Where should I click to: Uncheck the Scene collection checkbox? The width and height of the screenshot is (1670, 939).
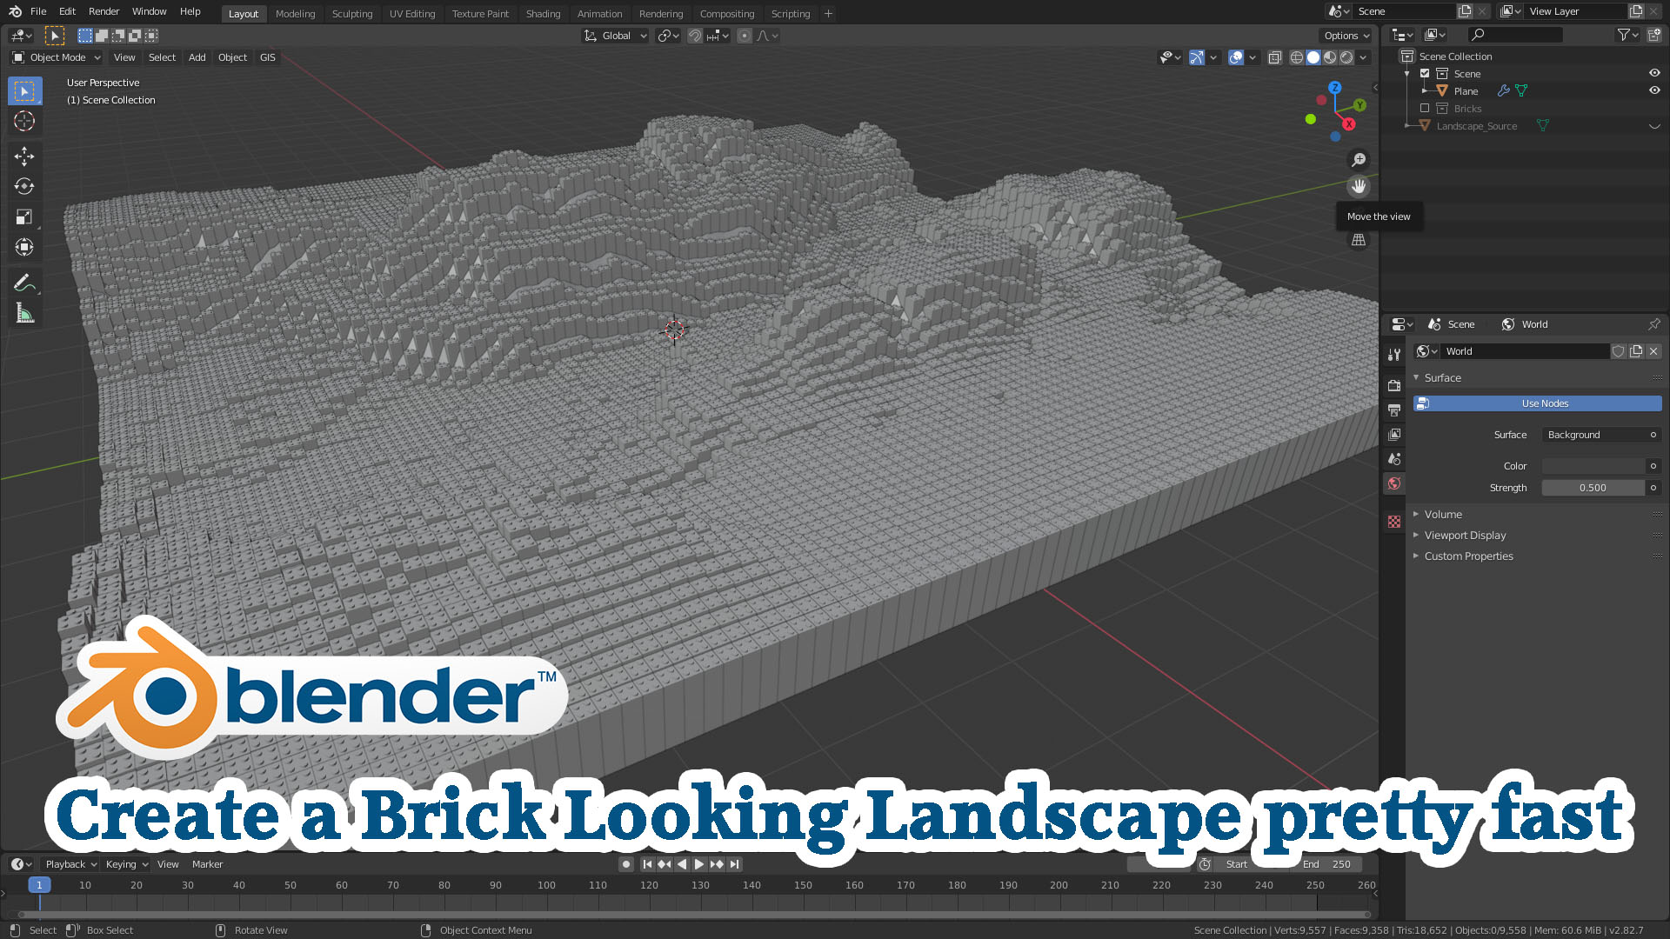[1425, 74]
